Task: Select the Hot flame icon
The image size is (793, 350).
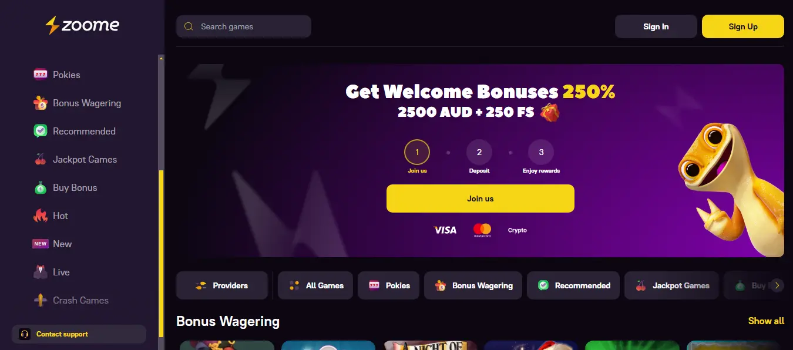Action: click(x=40, y=216)
